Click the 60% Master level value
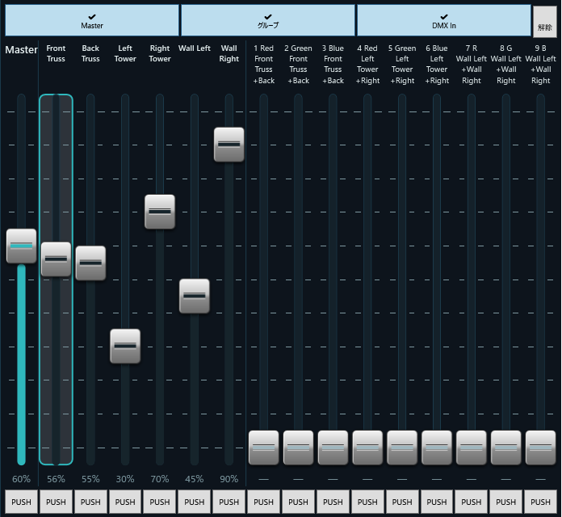 [22, 479]
